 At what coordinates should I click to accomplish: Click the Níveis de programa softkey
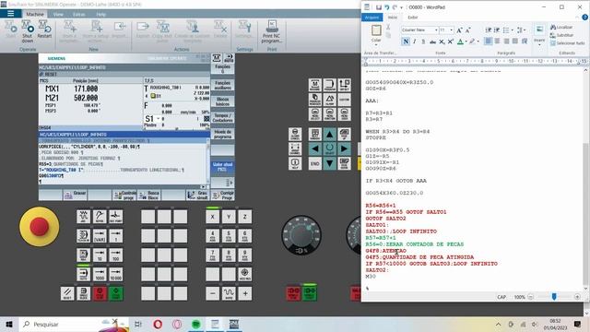[x=223, y=134]
